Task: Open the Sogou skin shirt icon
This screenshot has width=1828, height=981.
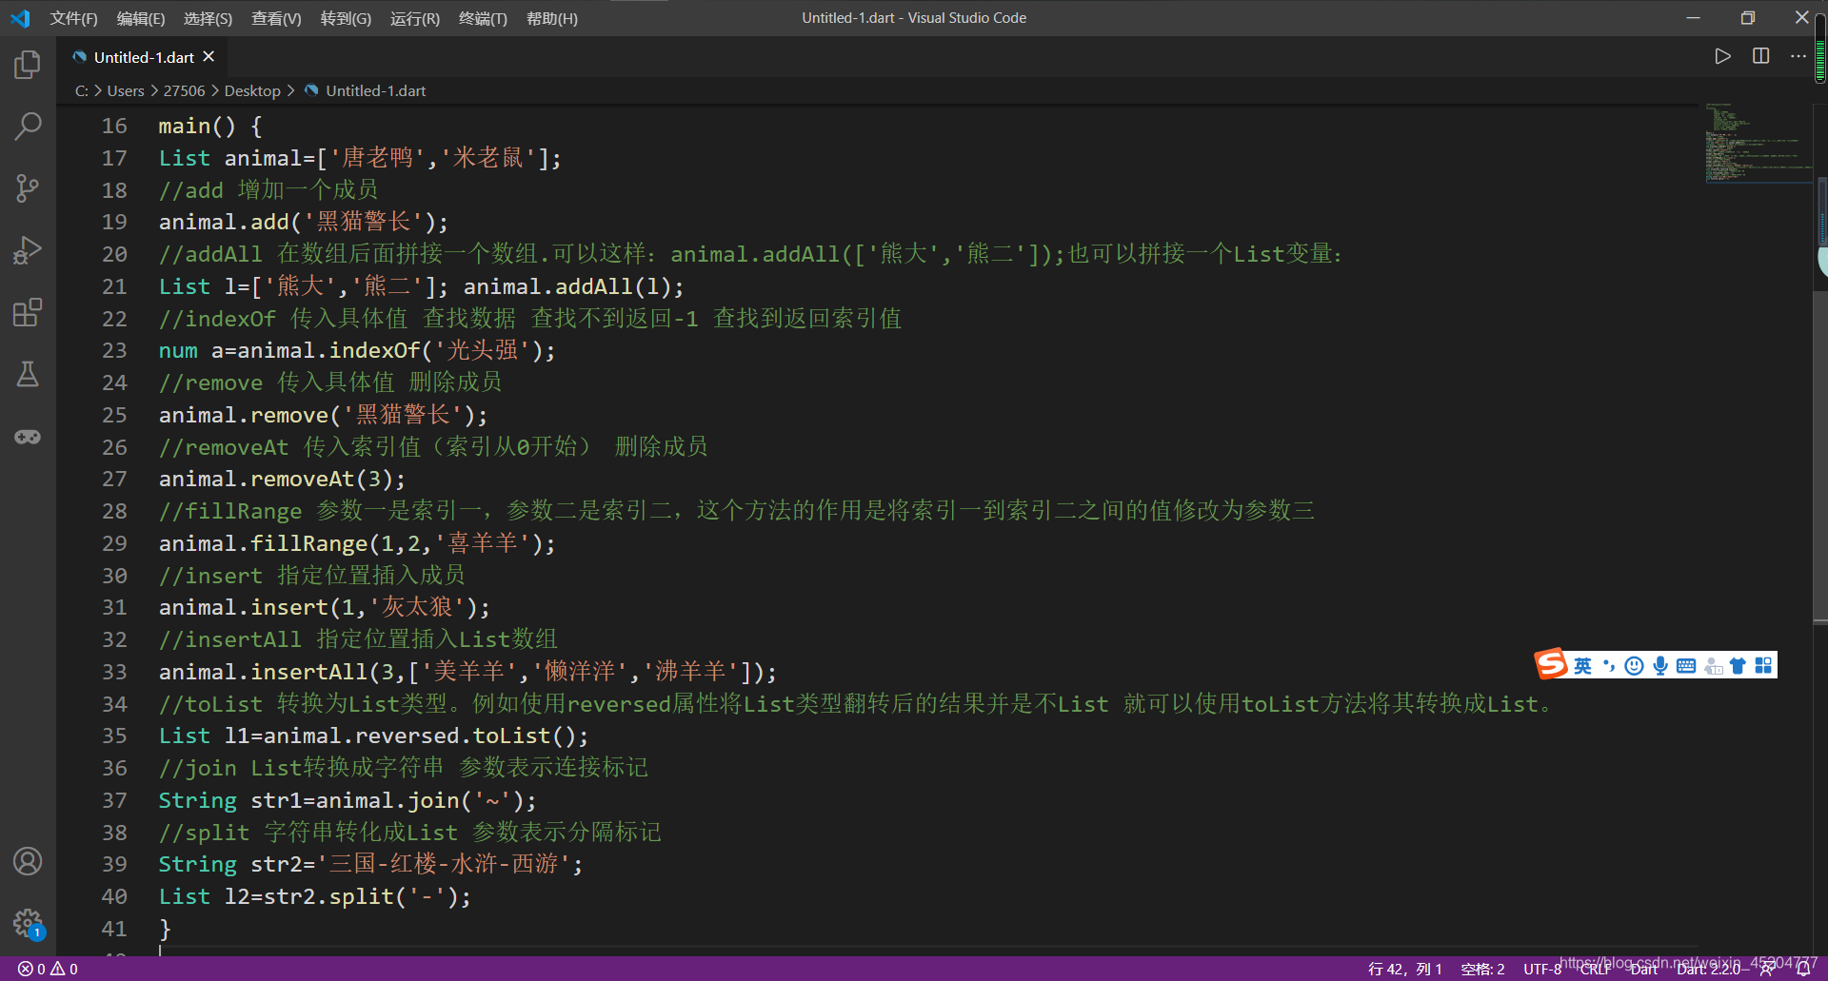Action: click(1738, 665)
